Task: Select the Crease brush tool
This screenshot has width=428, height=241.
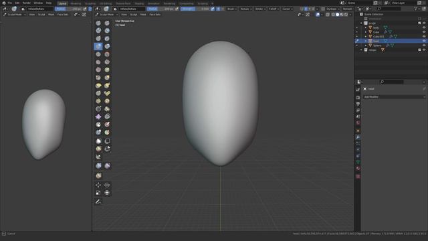Action: pyautogui.click(x=98, y=54)
